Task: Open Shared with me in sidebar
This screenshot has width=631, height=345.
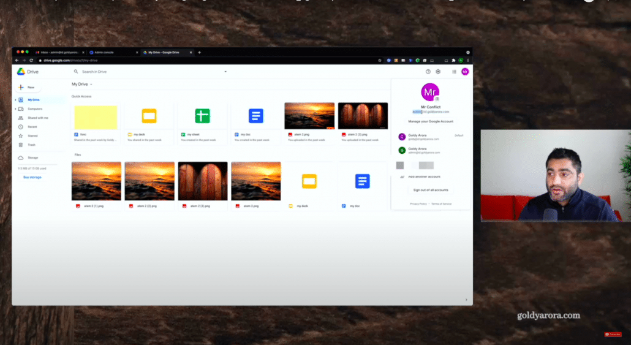Action: 37,118
